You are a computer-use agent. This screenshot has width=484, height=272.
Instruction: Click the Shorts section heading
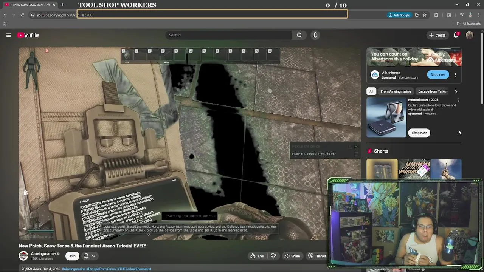[381, 151]
